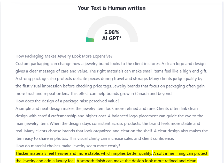Image resolution: width=224 pixels, height=163 pixels.
Task: Click the highlighted sentence "A smooth finish can make"
Action: (137, 161)
